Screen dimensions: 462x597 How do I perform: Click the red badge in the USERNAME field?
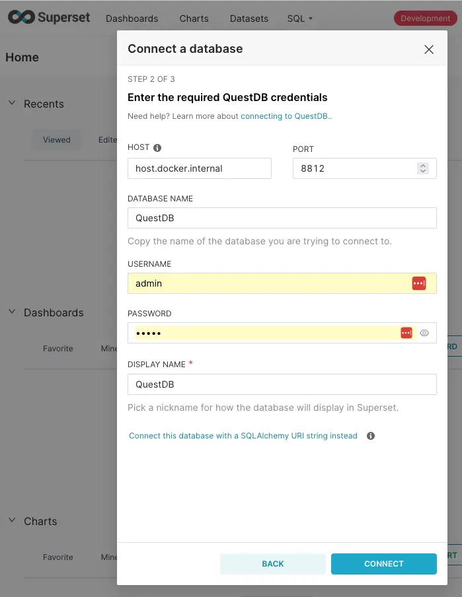tap(419, 283)
